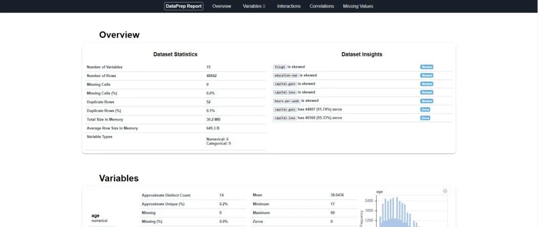Select the hours-per-week variable tag
The image size is (538, 227).
tap(286, 101)
